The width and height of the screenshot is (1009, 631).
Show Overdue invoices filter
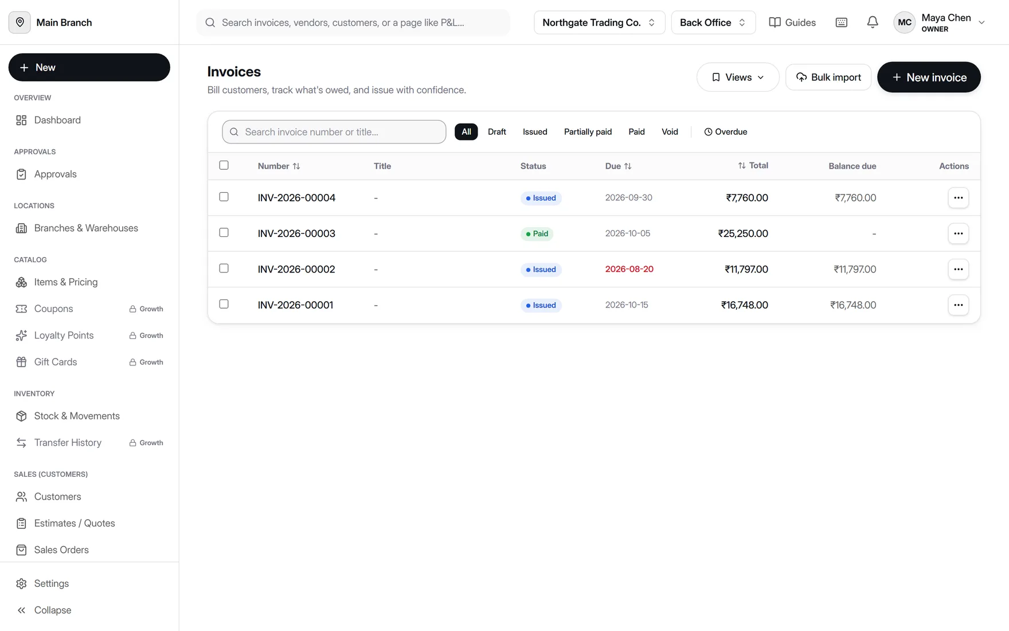(725, 131)
